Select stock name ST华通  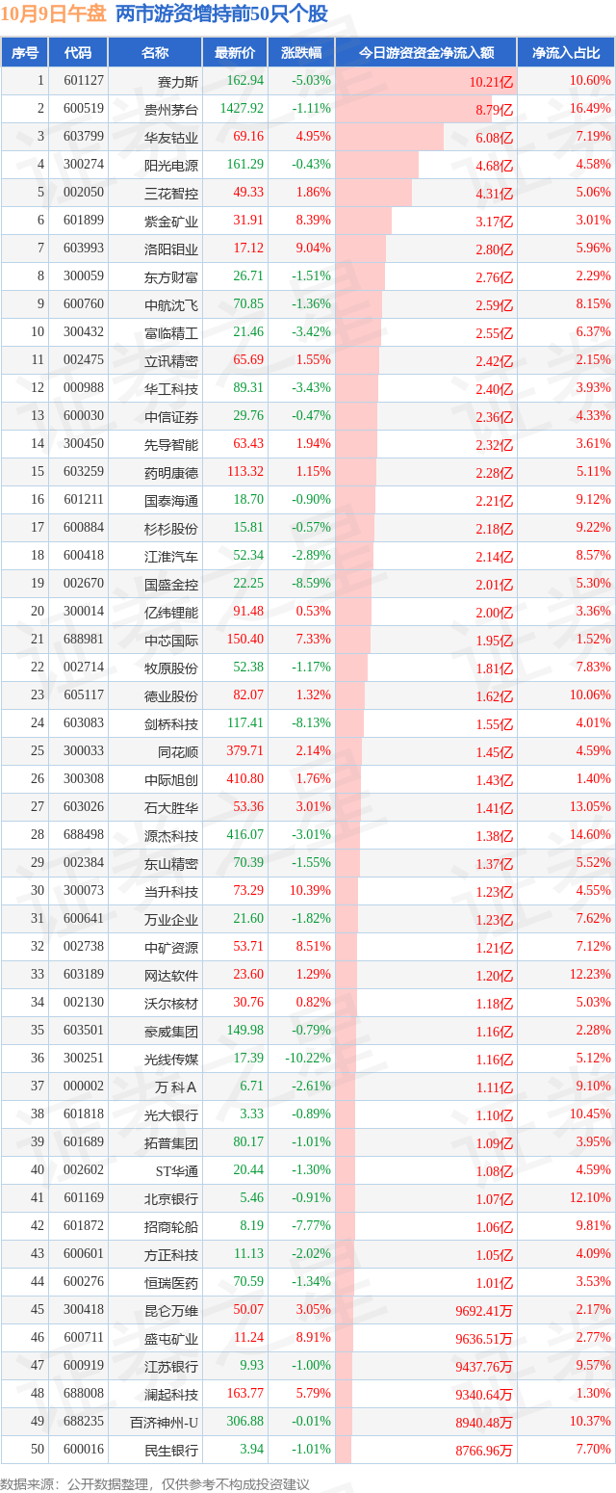[177, 1171]
